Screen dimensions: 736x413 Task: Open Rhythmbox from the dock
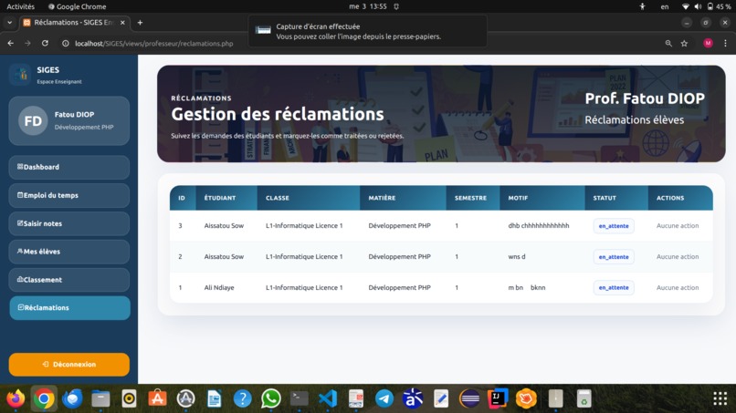129,398
